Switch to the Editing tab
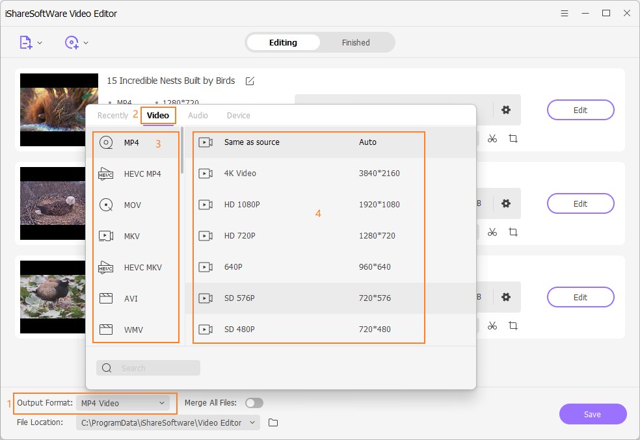The height and width of the screenshot is (440, 640). click(x=283, y=43)
